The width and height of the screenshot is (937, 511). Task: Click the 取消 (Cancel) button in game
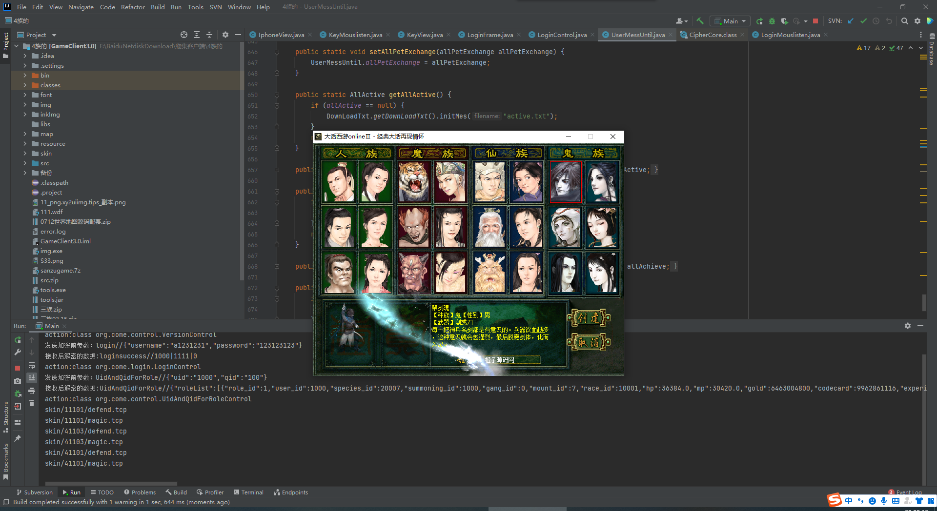[589, 342]
